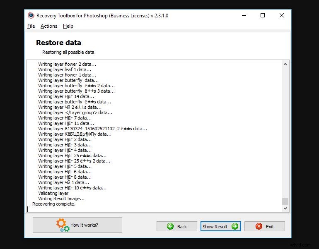319x249 pixels.
Task: Select log line 'Writing layer flower 1 data...'
Action: click(x=67, y=75)
